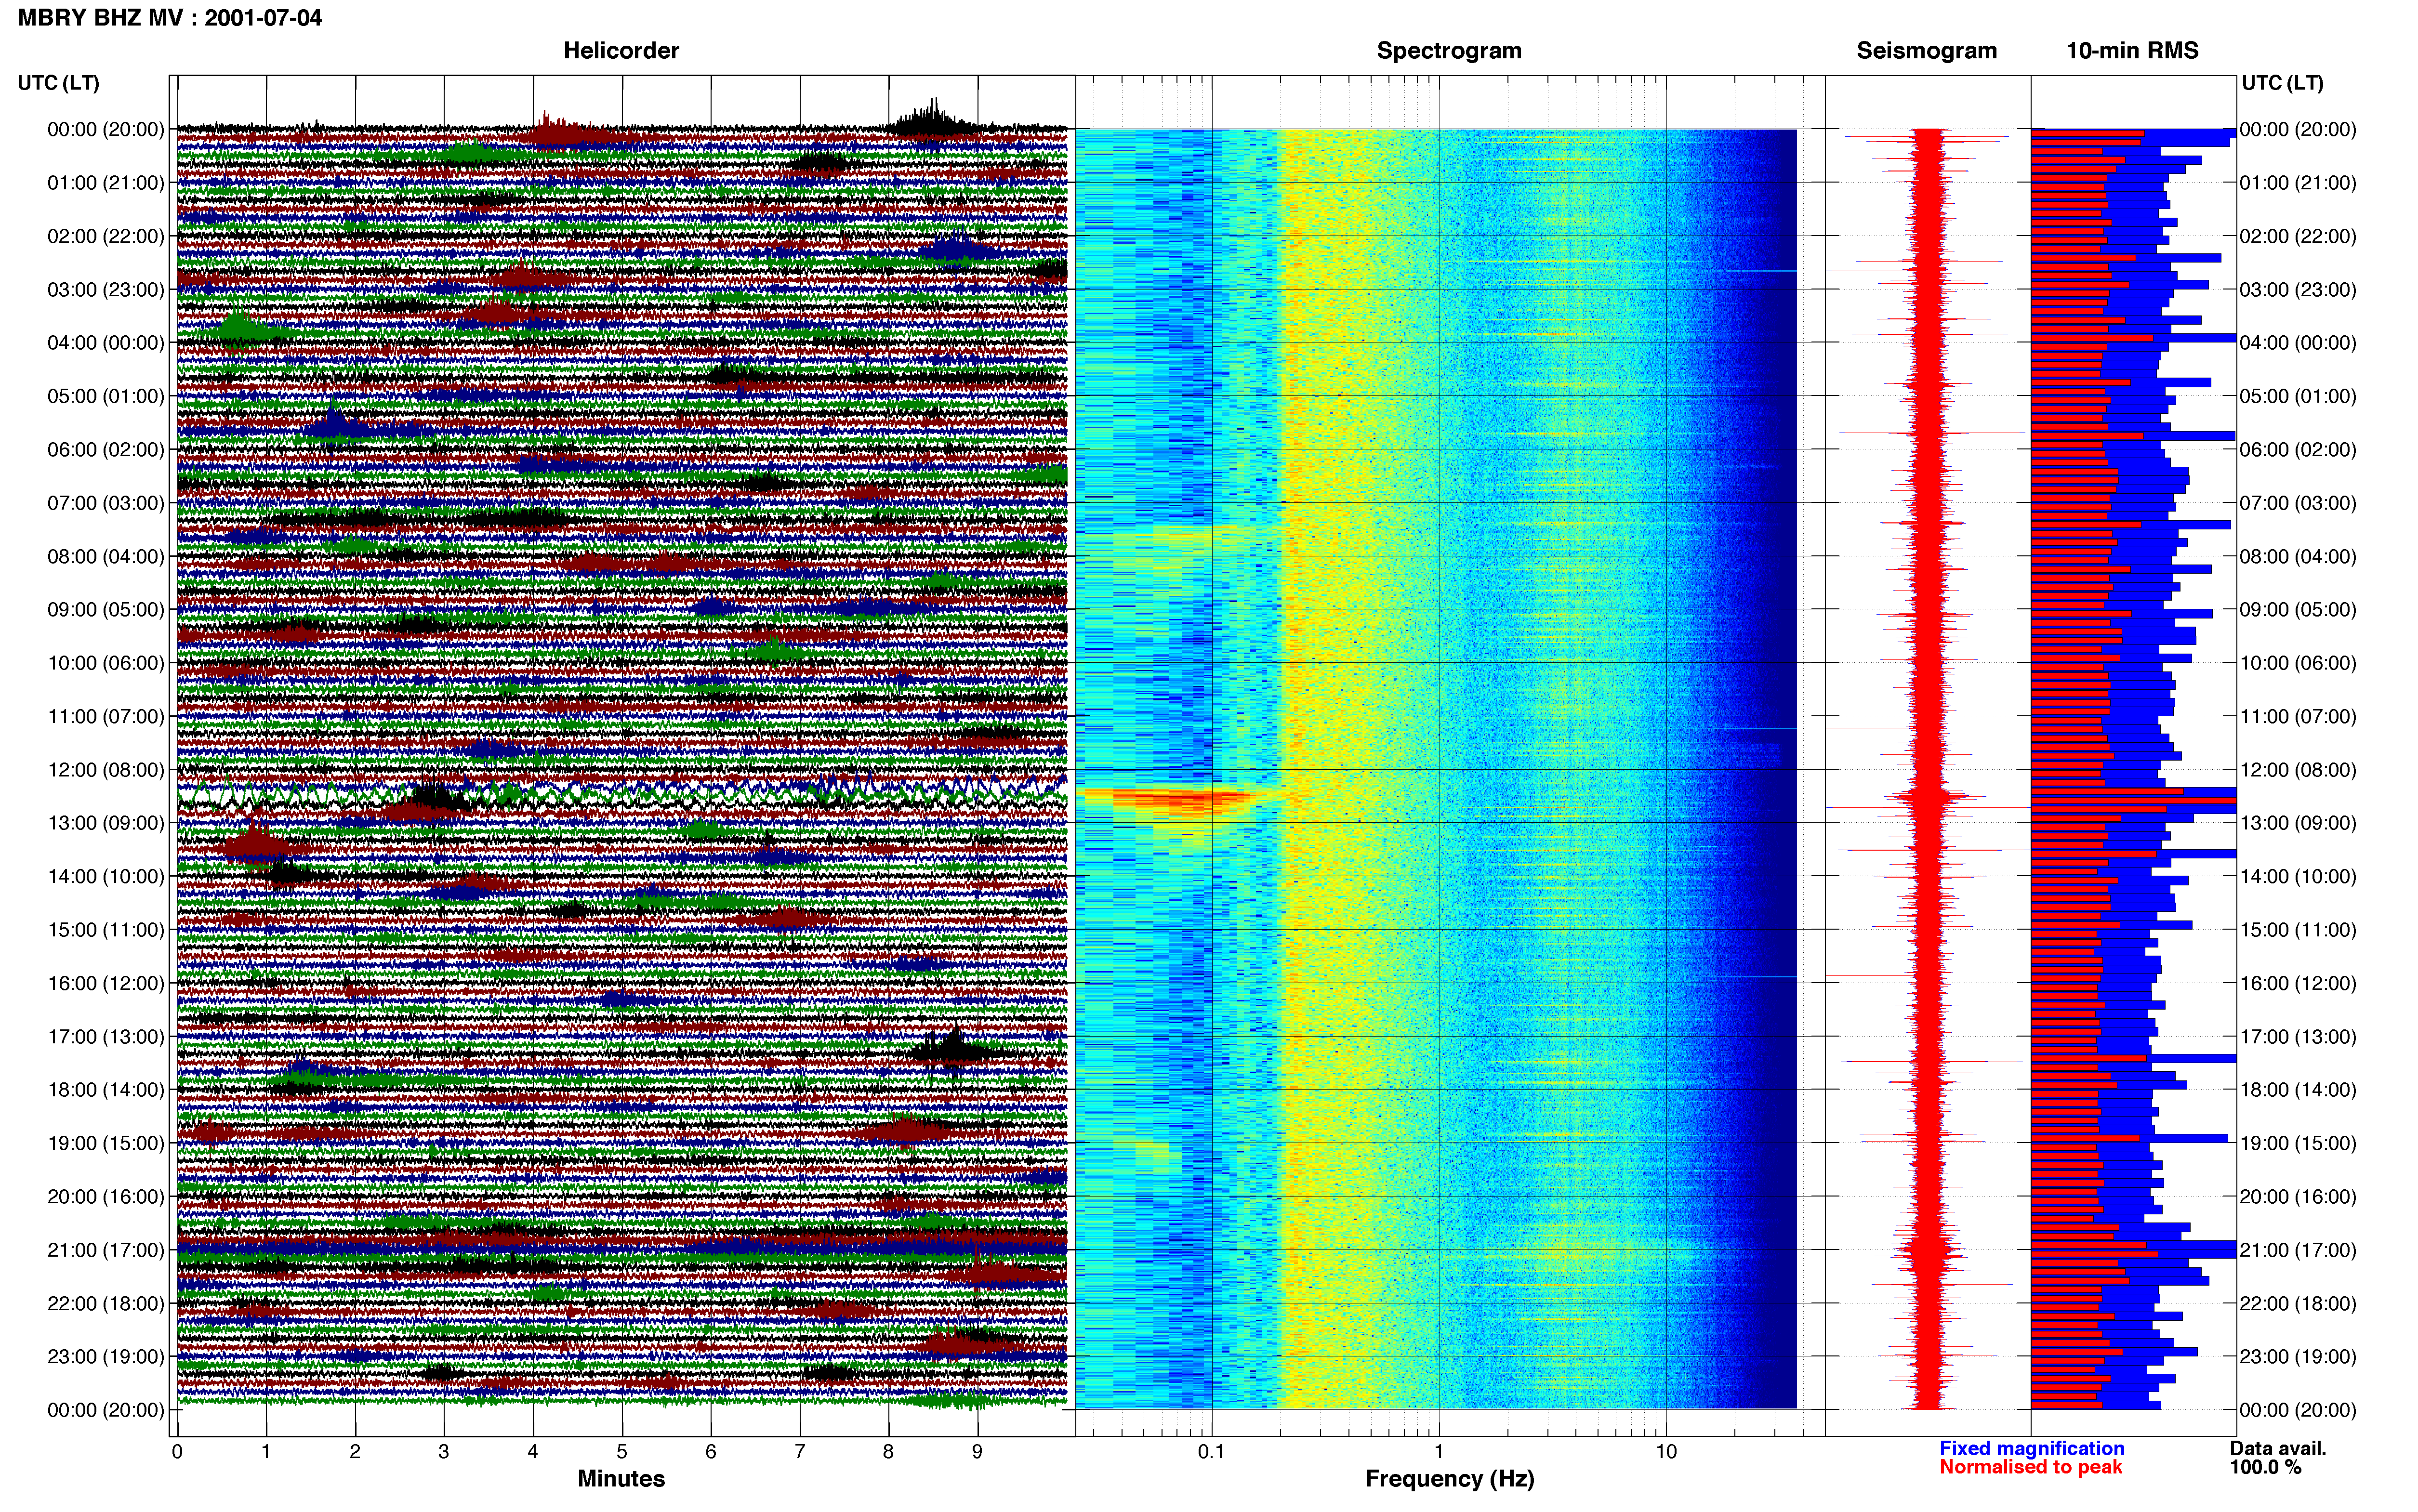Click left time label '11:00 (07:00)'

click(106, 716)
